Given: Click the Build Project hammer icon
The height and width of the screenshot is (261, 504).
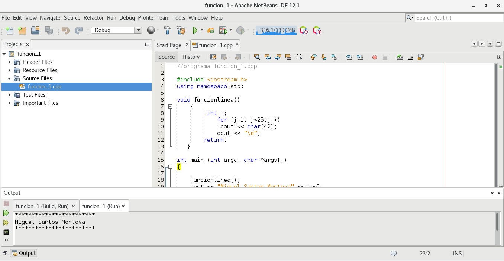Looking at the screenshot, I should click(167, 30).
